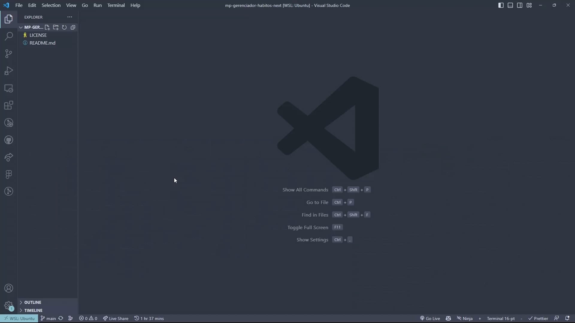575x323 pixels.
Task: Click the New Folder icon in Explorer
Action: [x=56, y=27]
